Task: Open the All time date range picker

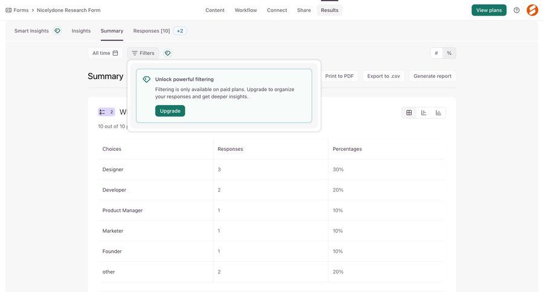Action: tap(105, 53)
